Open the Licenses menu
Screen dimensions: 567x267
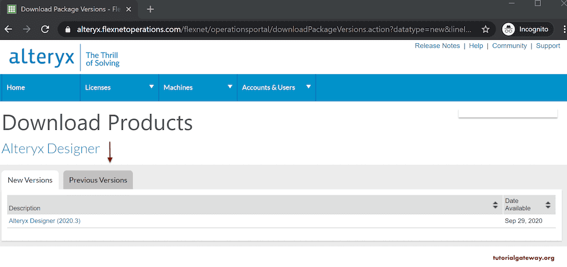97,87
